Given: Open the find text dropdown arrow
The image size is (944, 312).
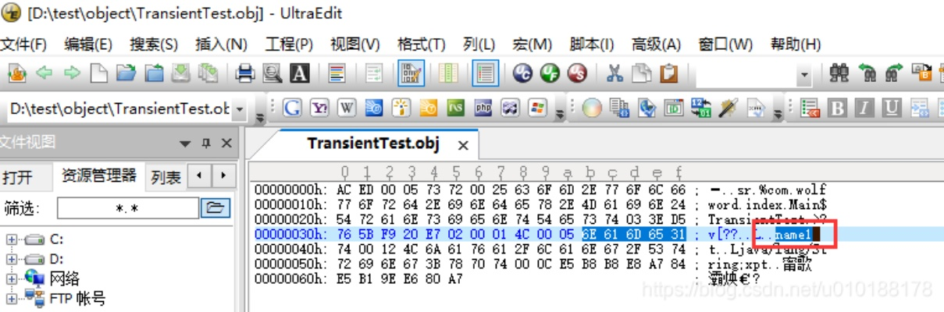Looking at the screenshot, I should (x=804, y=74).
